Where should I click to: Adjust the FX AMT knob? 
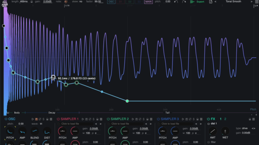[212, 131]
